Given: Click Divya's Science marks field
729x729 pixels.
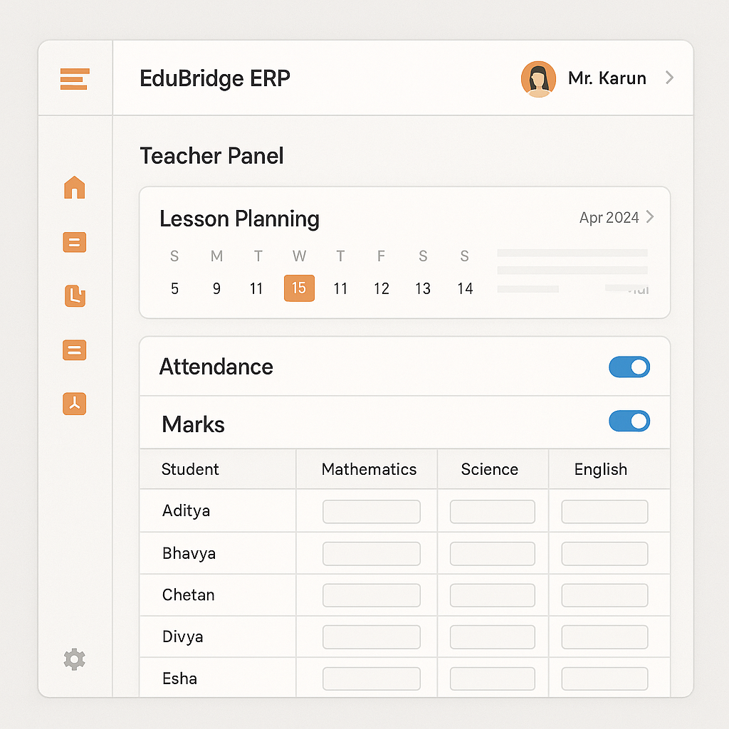Looking at the screenshot, I should tap(493, 637).
